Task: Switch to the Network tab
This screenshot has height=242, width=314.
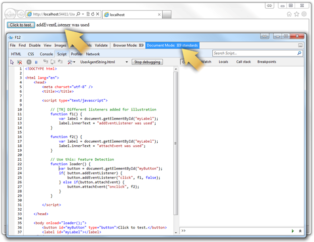Action: [93, 54]
